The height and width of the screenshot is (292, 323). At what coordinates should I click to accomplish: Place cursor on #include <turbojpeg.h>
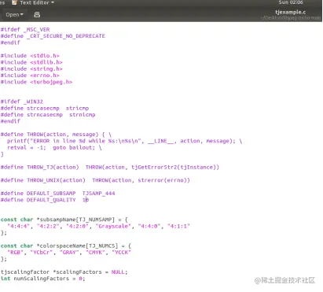[x=36, y=82]
